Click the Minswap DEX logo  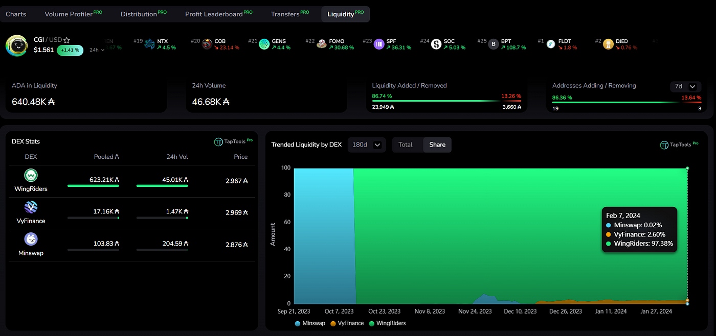(31, 239)
